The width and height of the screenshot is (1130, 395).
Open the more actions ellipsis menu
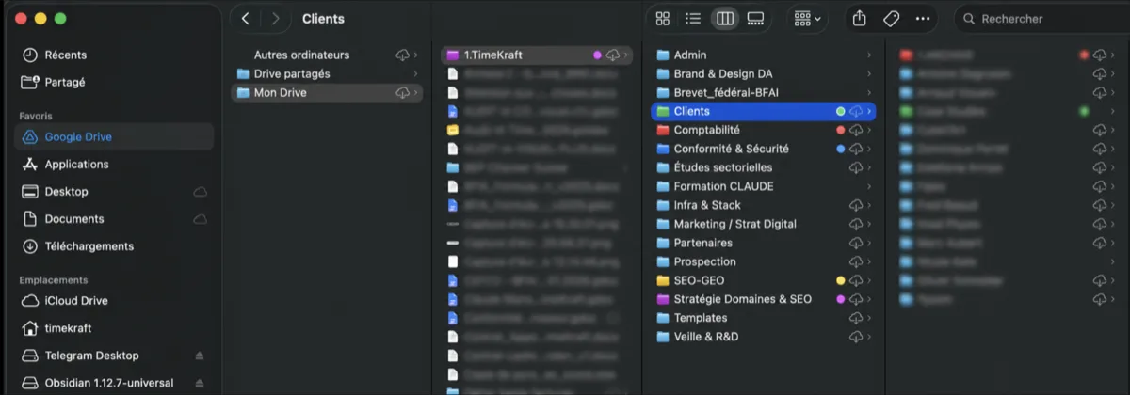pyautogui.click(x=922, y=18)
